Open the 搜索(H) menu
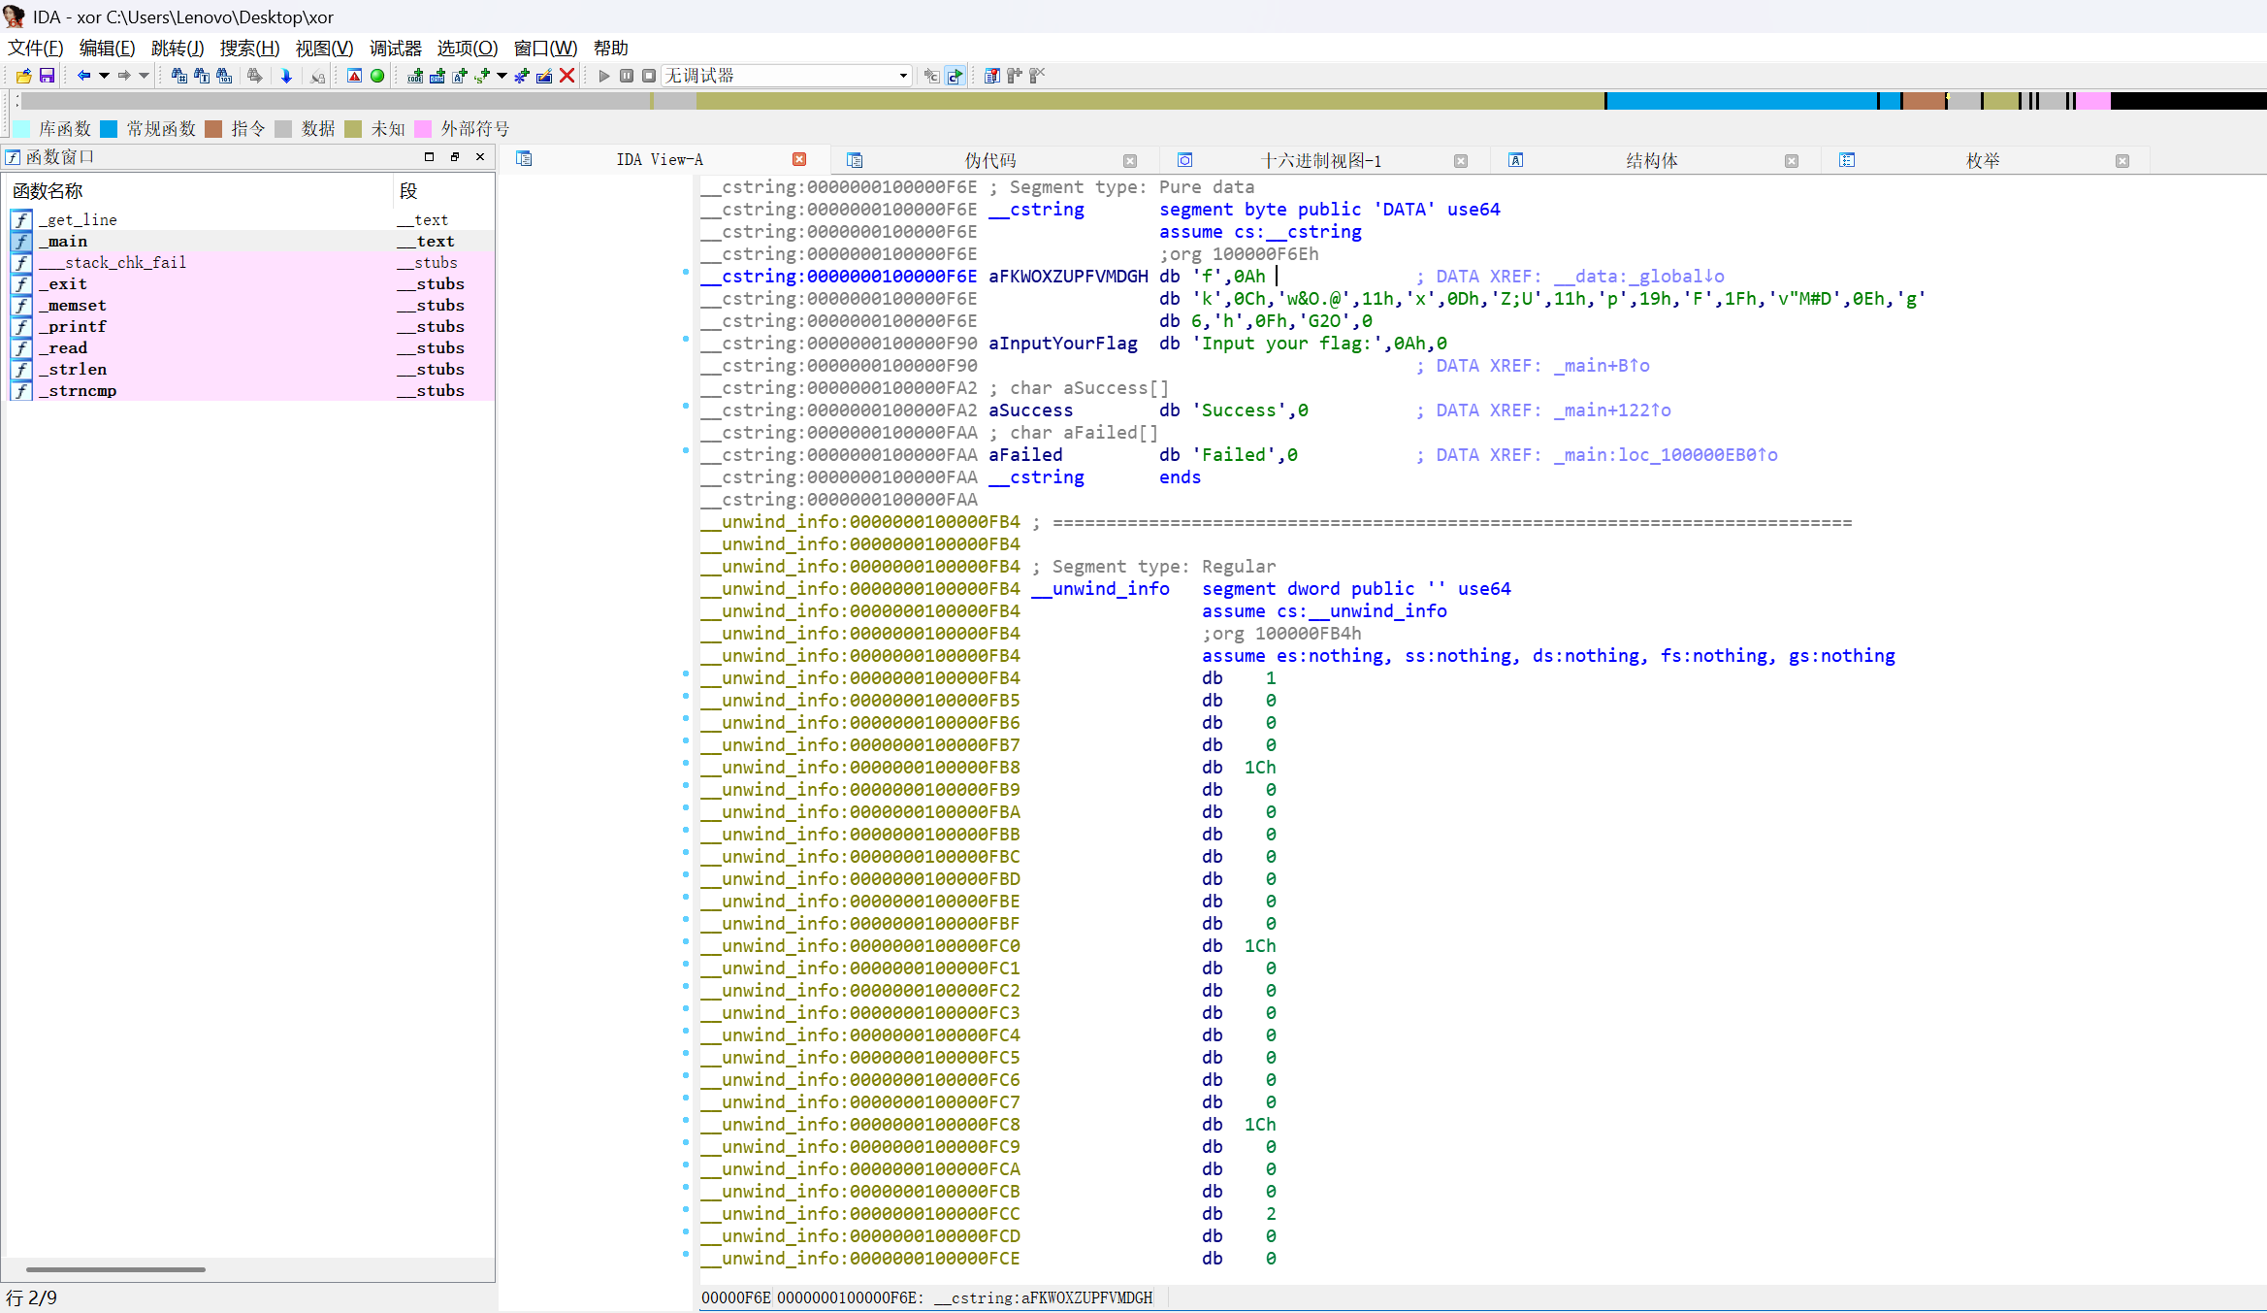2267x1313 pixels. tap(249, 48)
